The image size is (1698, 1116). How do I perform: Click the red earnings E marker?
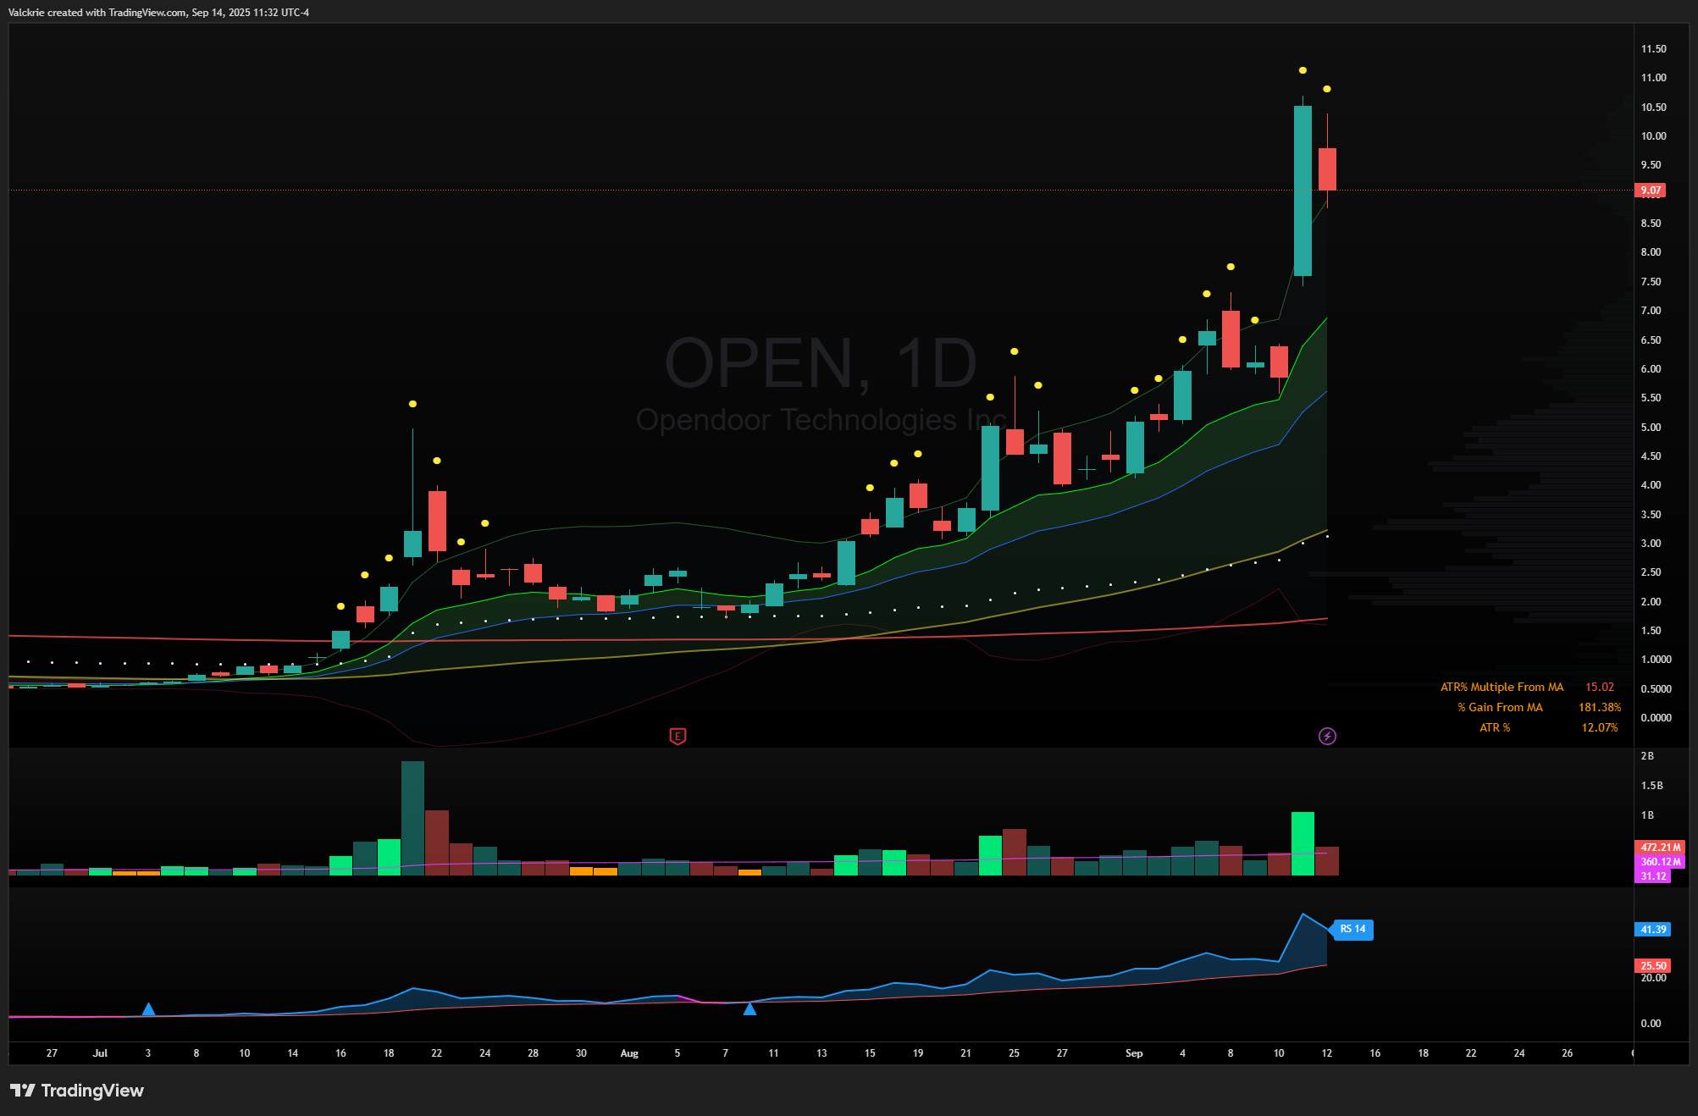coord(678,736)
